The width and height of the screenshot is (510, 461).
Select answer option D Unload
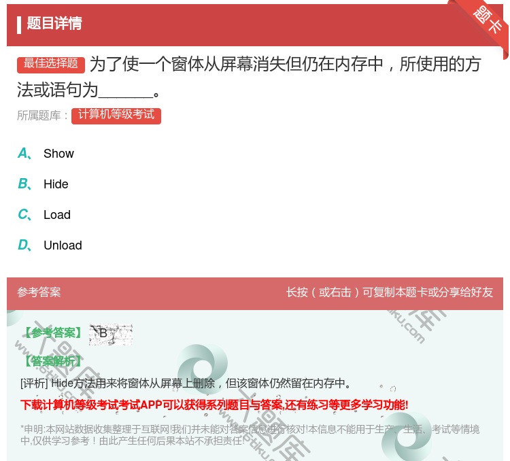tap(50, 245)
